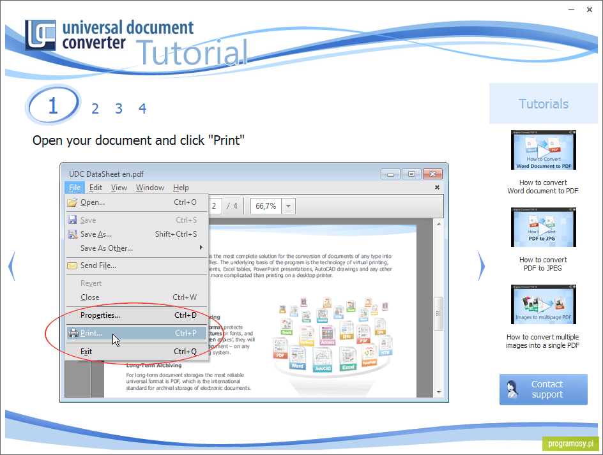Close the tutorial window
This screenshot has height=455, width=603.
coord(590,10)
